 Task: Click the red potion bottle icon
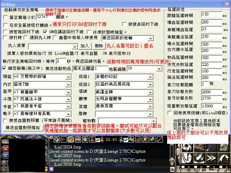coord(103,139)
